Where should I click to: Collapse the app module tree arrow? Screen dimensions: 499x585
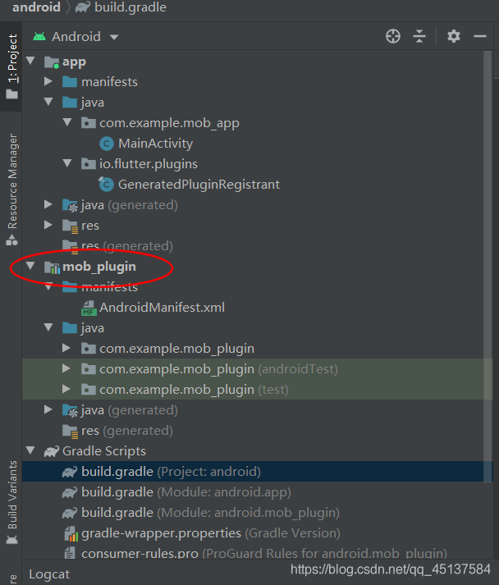pos(30,62)
